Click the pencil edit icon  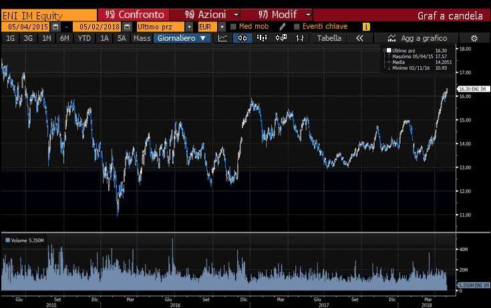[283, 27]
